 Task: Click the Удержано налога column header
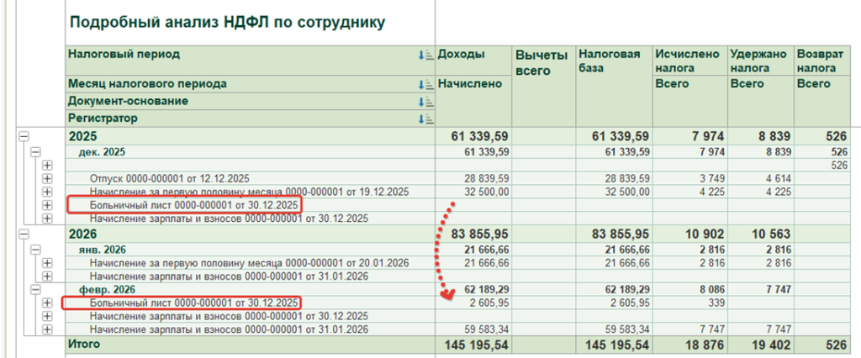(x=760, y=61)
